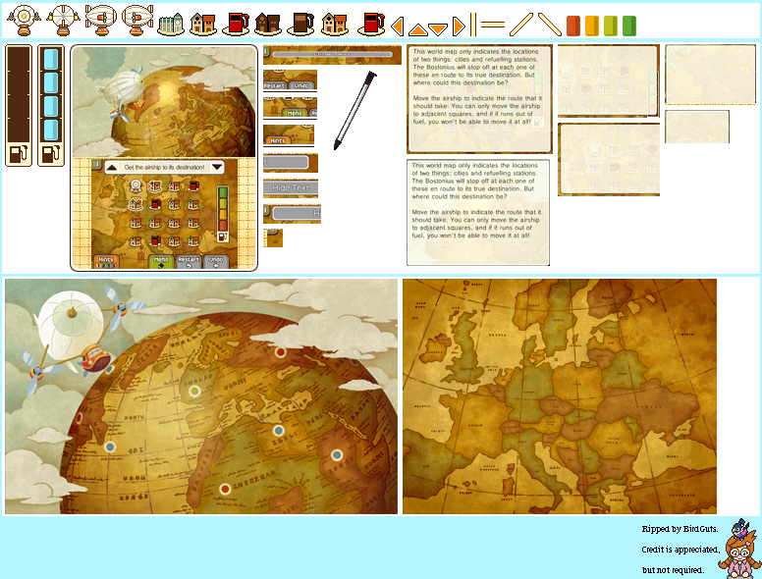Click the small menu-lines tile sprite
The image size is (762, 579).
pyautogui.click(x=273, y=238)
